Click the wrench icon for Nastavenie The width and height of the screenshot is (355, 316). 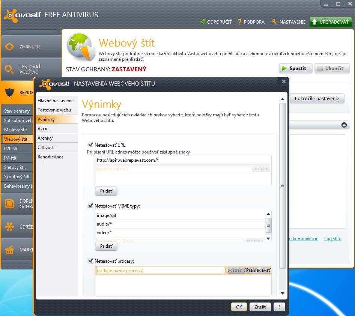coord(274,22)
